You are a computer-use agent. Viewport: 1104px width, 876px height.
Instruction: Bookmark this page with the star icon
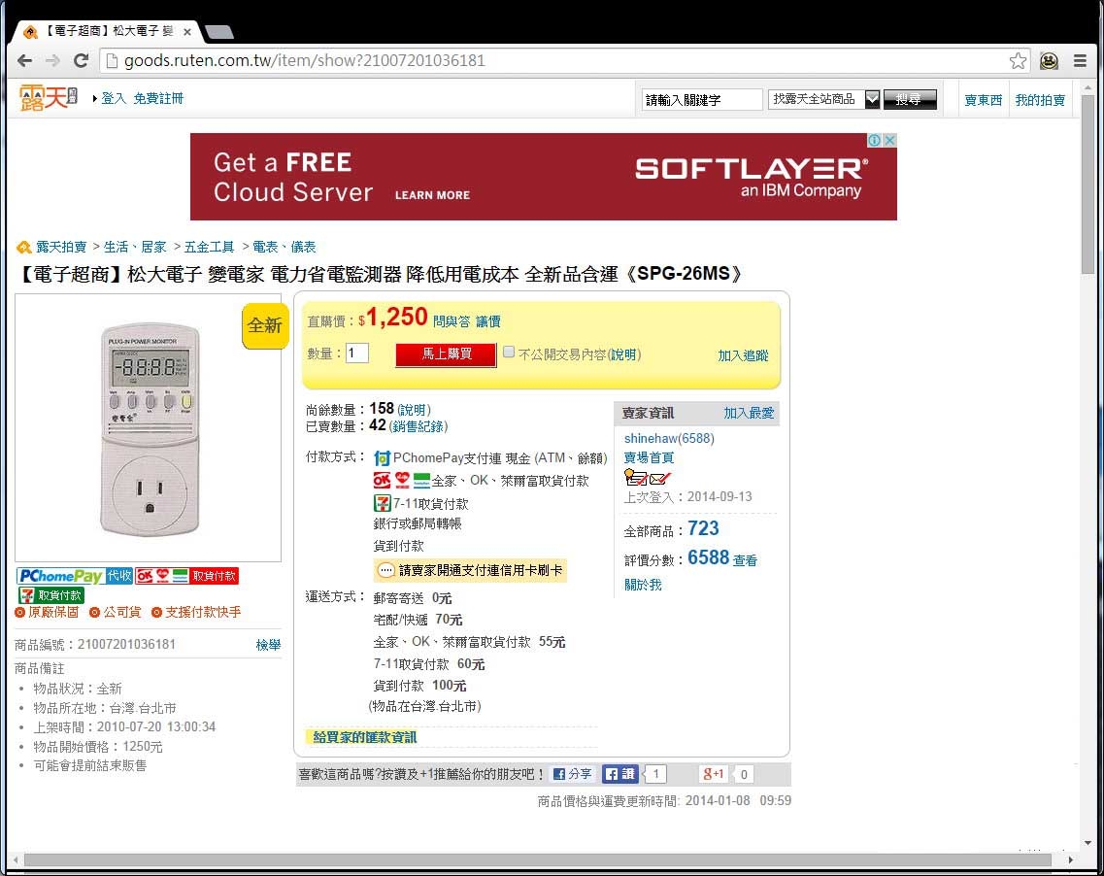pyautogui.click(x=1018, y=60)
